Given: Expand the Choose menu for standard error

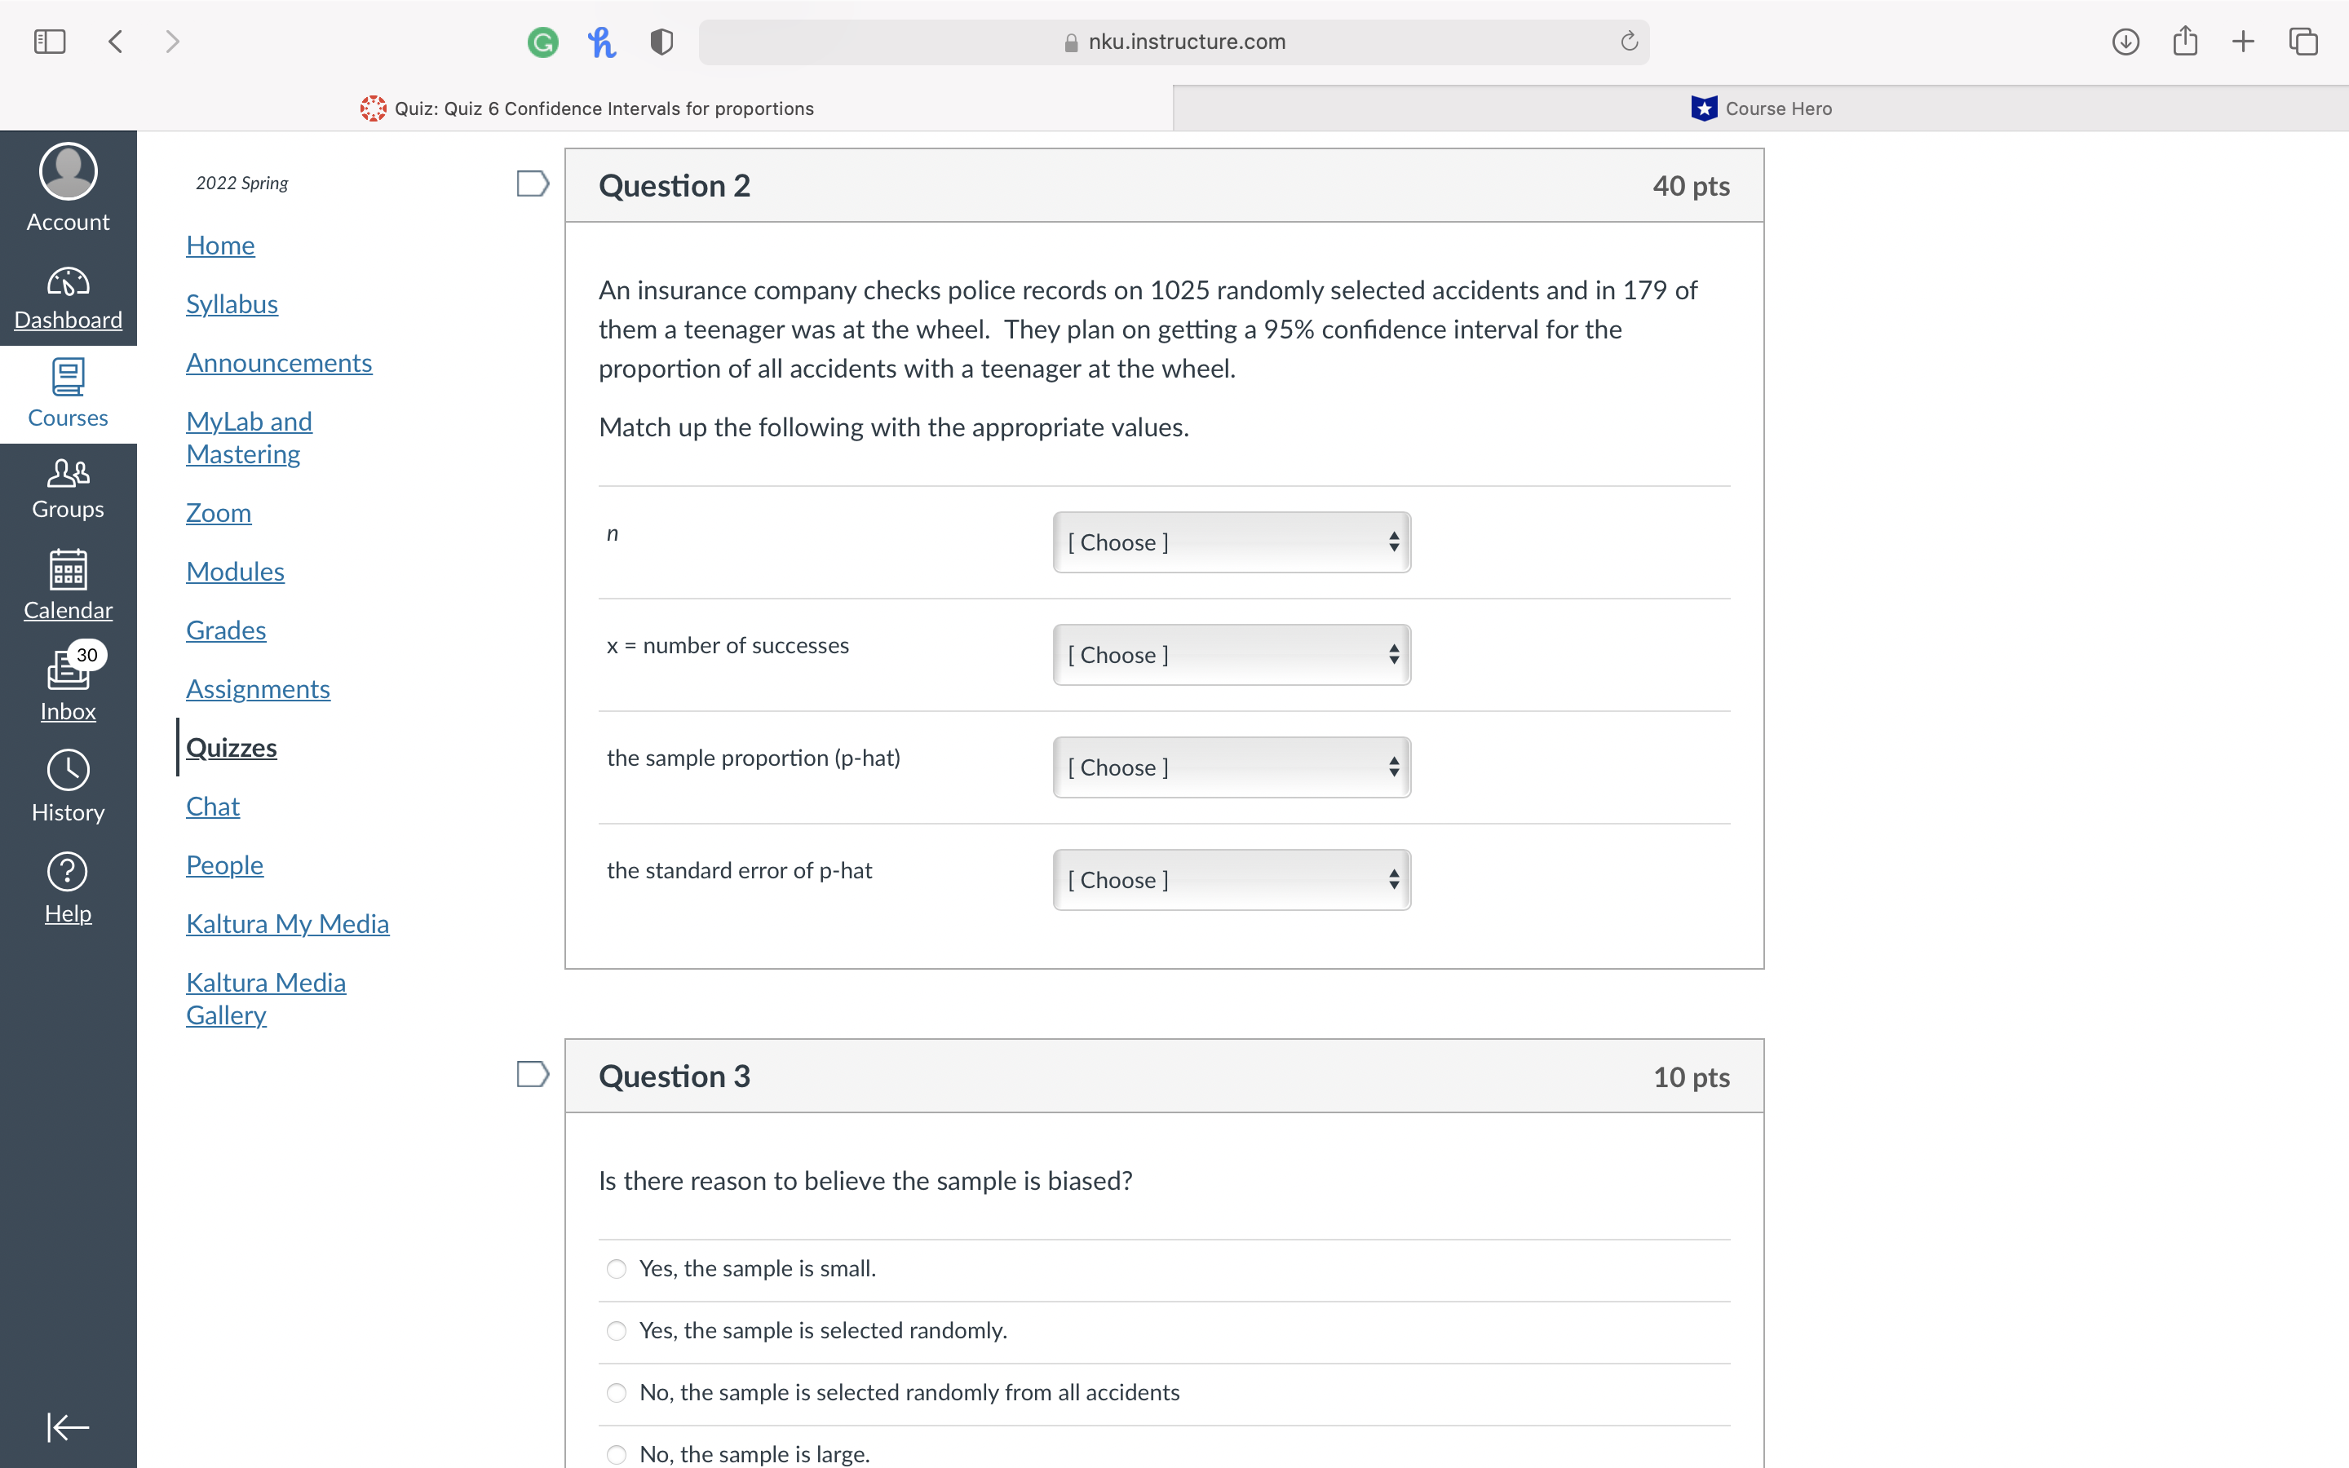Looking at the screenshot, I should (x=1231, y=880).
